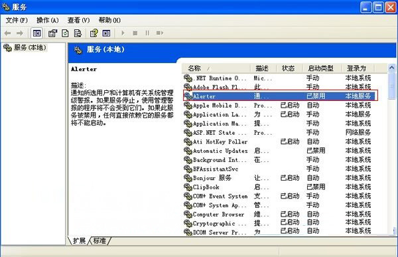Image resolution: width=398 pixels, height=257 pixels.
Task: Select the Computer Browser service icon
Action: 188,214
